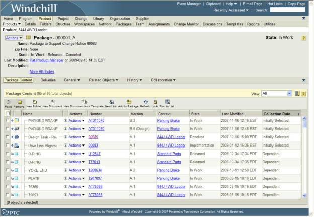Click the More Attributes link

pos(42,71)
